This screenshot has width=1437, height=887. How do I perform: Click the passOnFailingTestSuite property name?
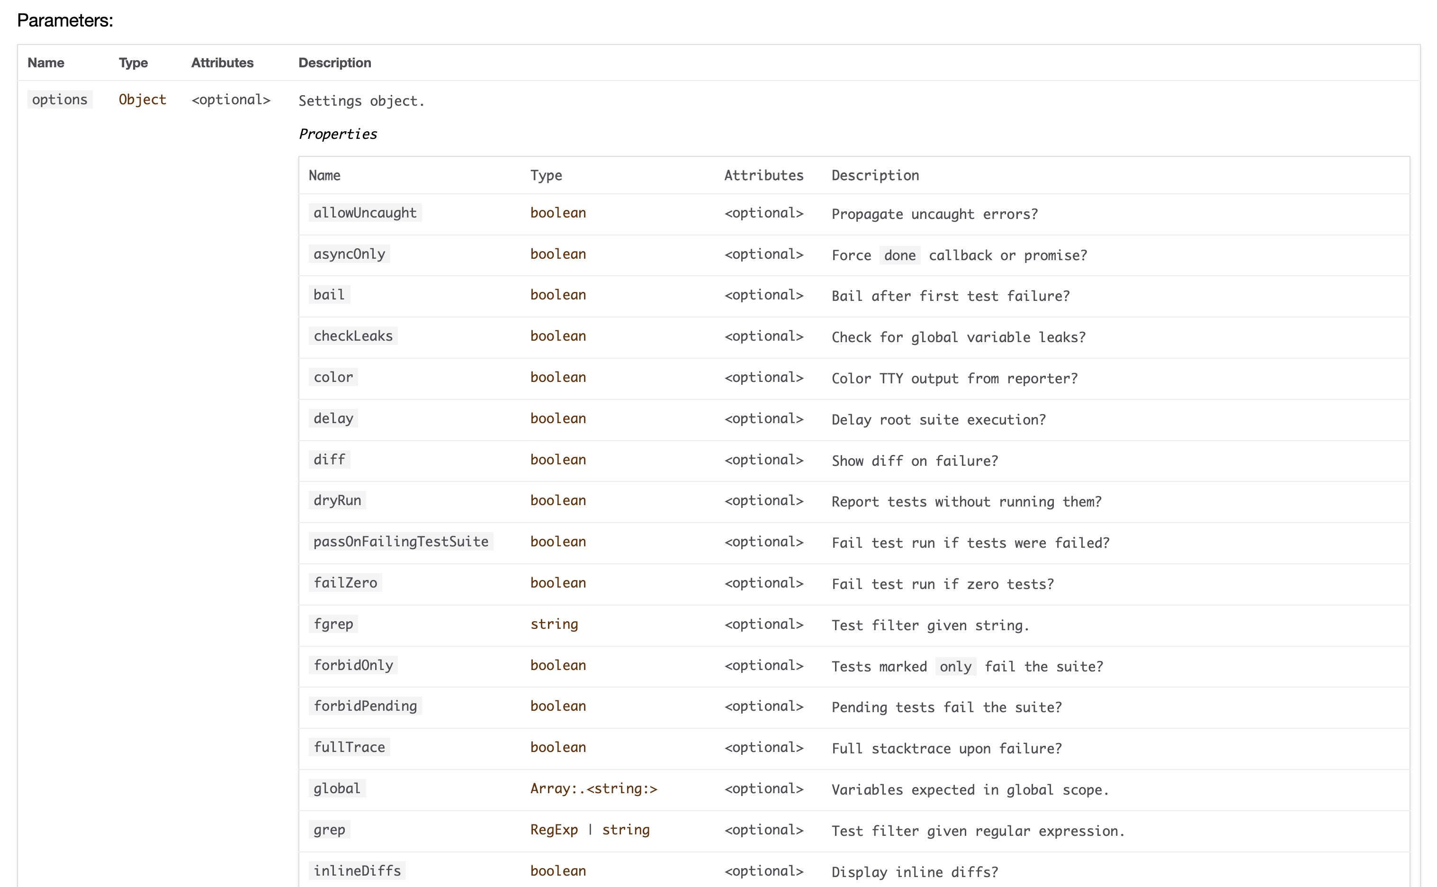click(x=400, y=542)
